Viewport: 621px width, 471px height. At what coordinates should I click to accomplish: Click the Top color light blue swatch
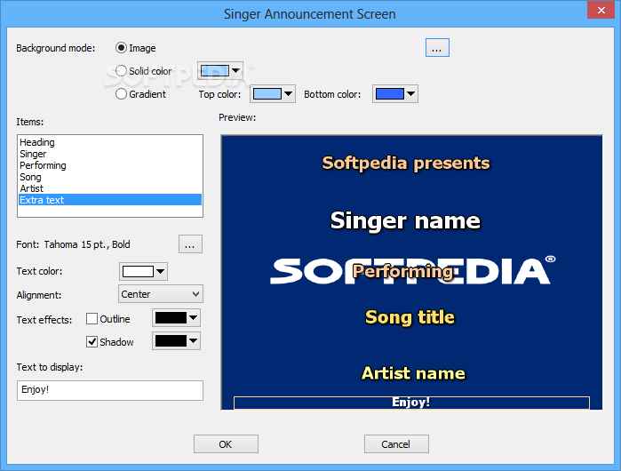[x=267, y=94]
